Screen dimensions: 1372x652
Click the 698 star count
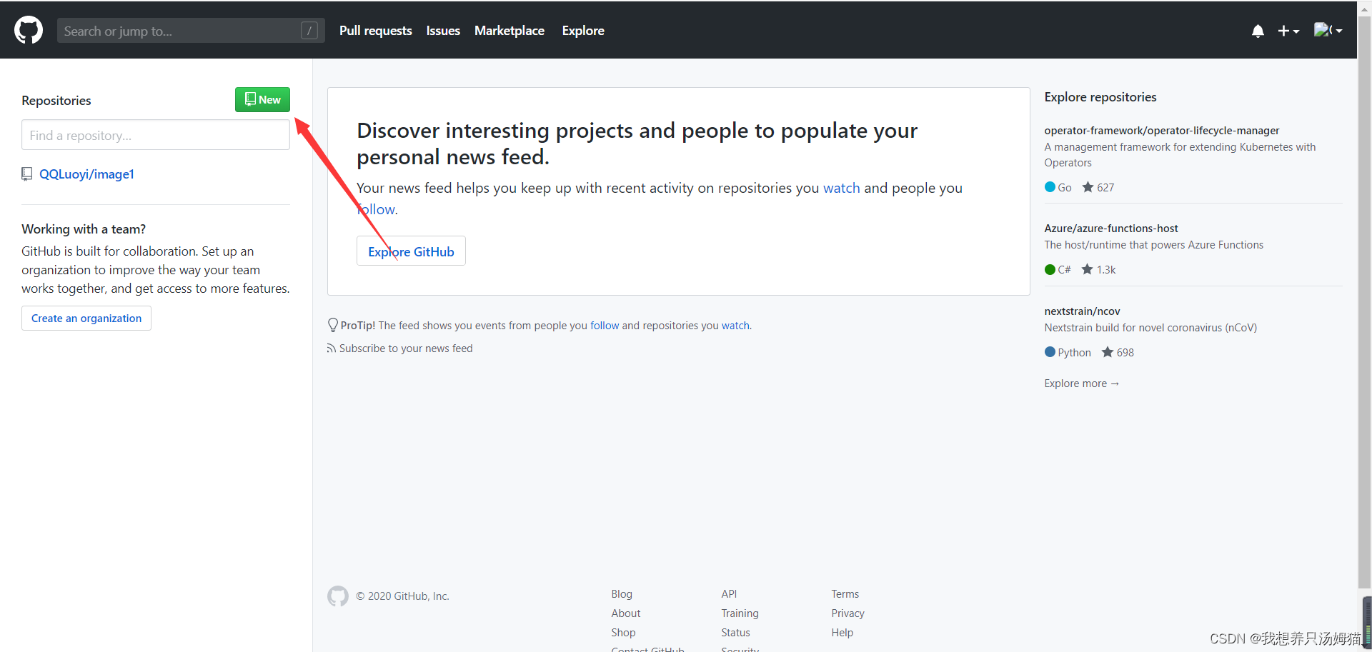coord(1125,353)
